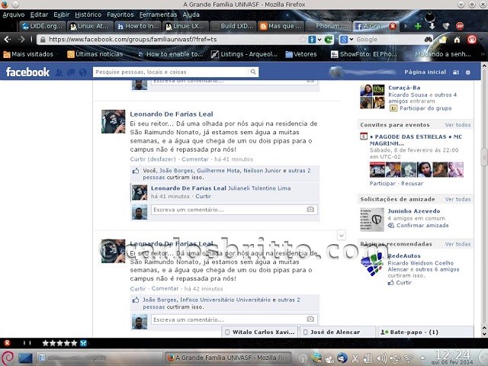Expand the post options arrow on second post
This screenshot has height=366, width=488.
click(x=342, y=235)
